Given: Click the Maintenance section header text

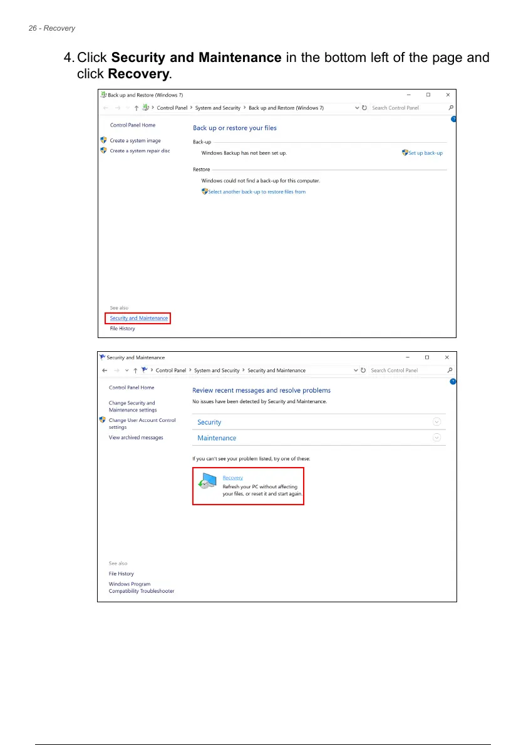Looking at the screenshot, I should (217, 438).
